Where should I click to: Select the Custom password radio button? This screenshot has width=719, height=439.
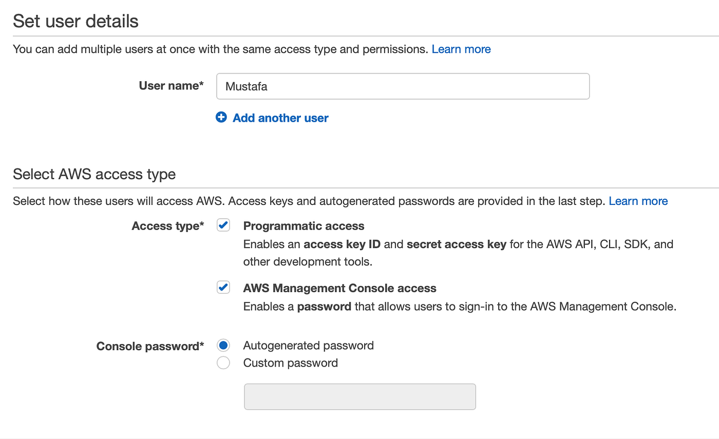pos(223,363)
